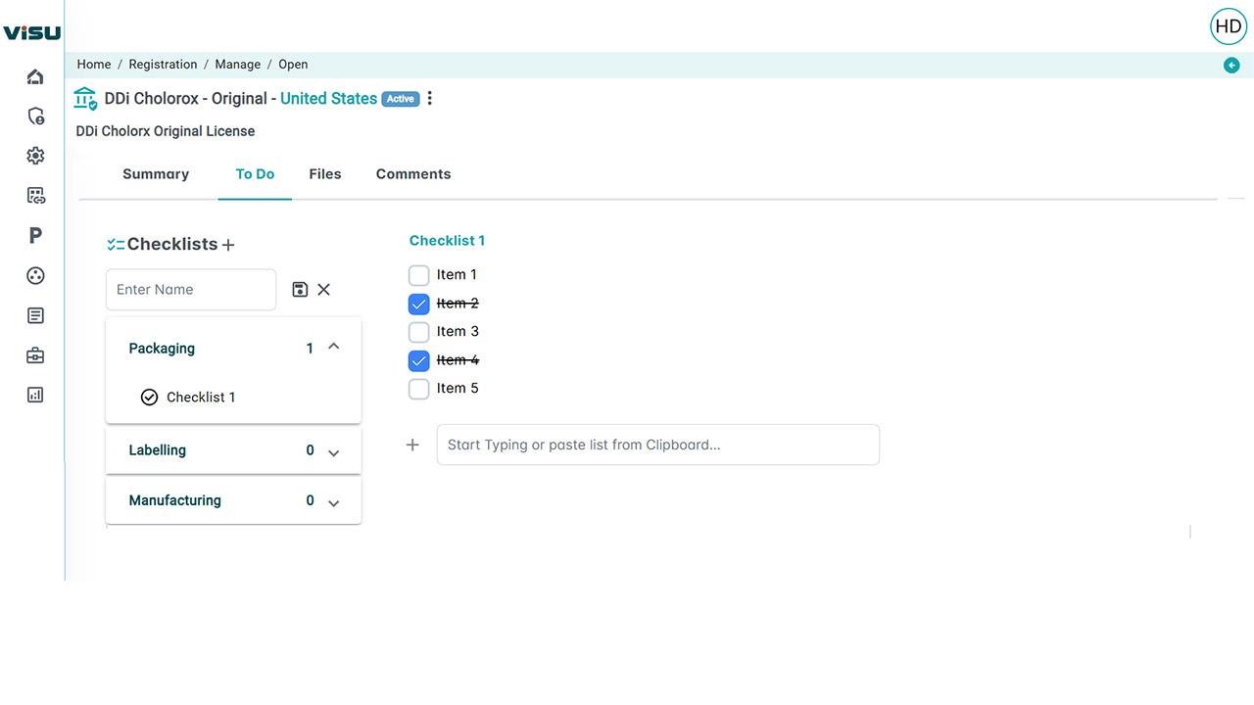Open the three-dot menu beside Active badge

[x=429, y=99]
